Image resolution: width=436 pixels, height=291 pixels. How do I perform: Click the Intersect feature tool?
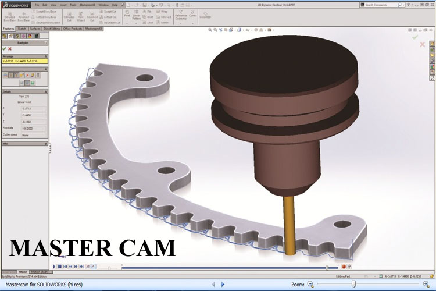tap(163, 17)
